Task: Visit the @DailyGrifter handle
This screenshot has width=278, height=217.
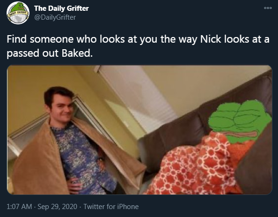Action: [x=55, y=17]
